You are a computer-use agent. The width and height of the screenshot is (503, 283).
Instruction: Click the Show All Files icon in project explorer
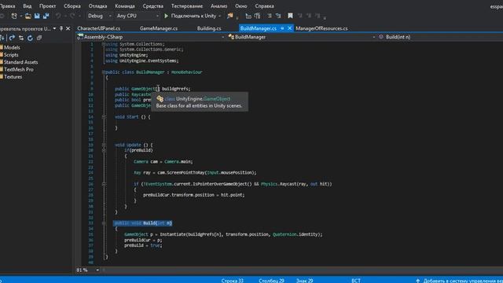pyautogui.click(x=39, y=38)
